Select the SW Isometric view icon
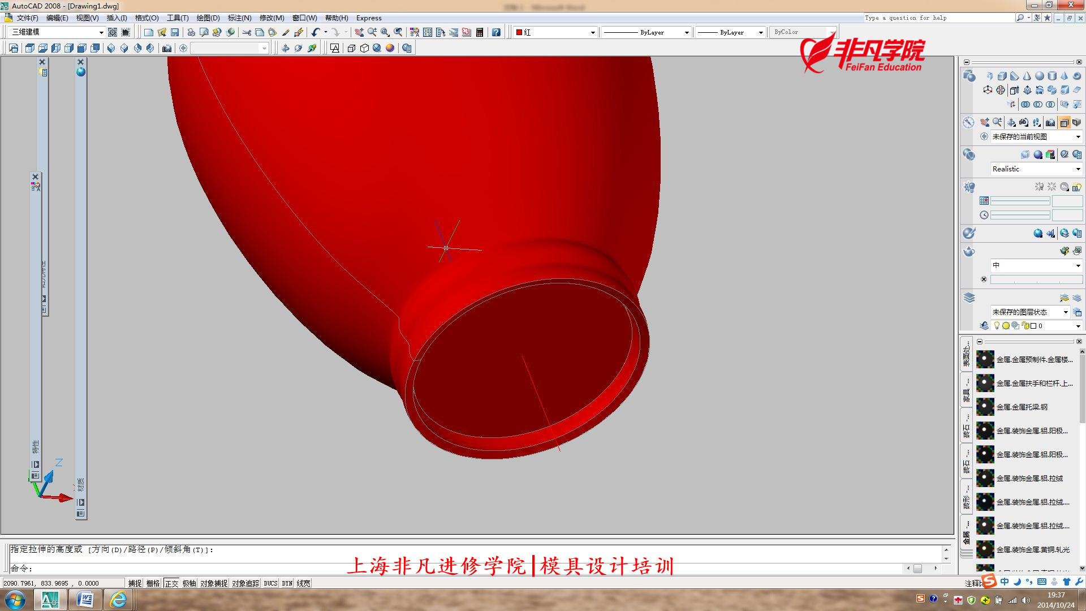Screen dimensions: 1086x611 [111, 48]
